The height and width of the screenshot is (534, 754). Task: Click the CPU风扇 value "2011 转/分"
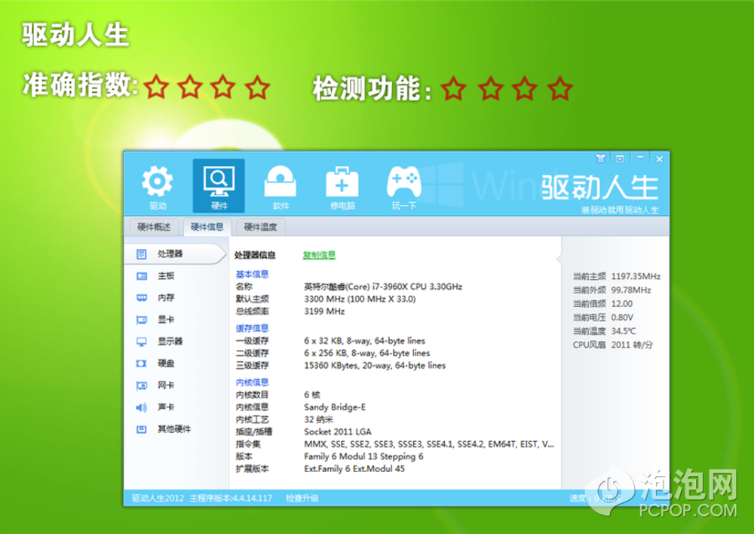click(632, 345)
